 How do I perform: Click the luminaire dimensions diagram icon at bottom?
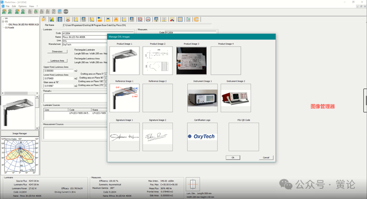(x=193, y=184)
